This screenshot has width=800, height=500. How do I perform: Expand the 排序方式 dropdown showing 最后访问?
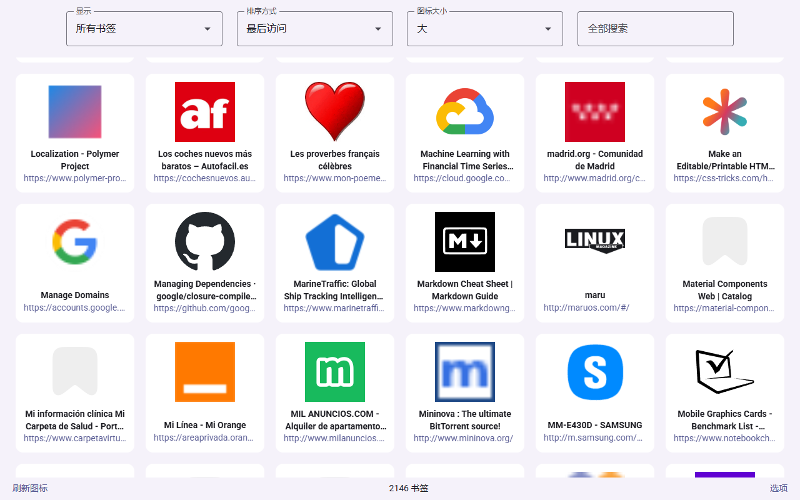coord(315,29)
